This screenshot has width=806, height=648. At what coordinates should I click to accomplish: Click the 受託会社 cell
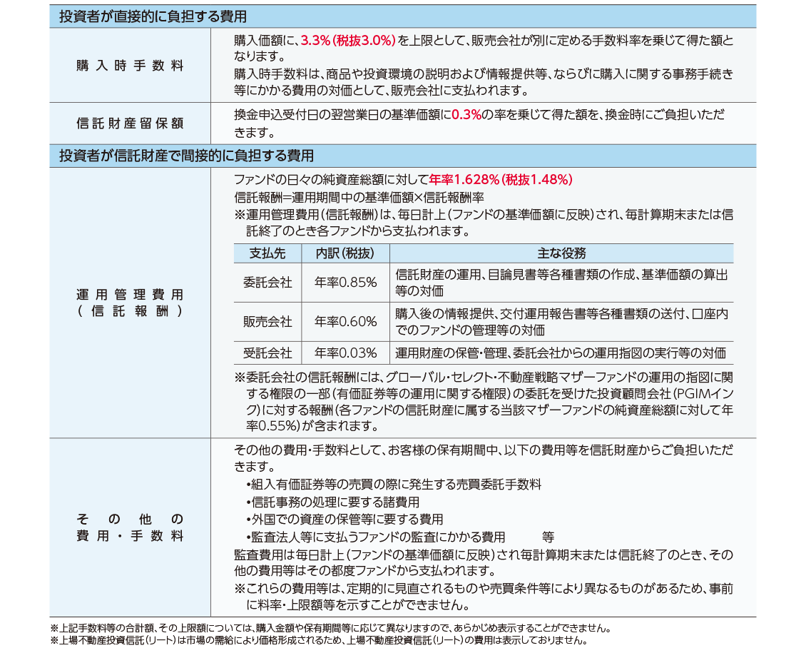pos(267,353)
